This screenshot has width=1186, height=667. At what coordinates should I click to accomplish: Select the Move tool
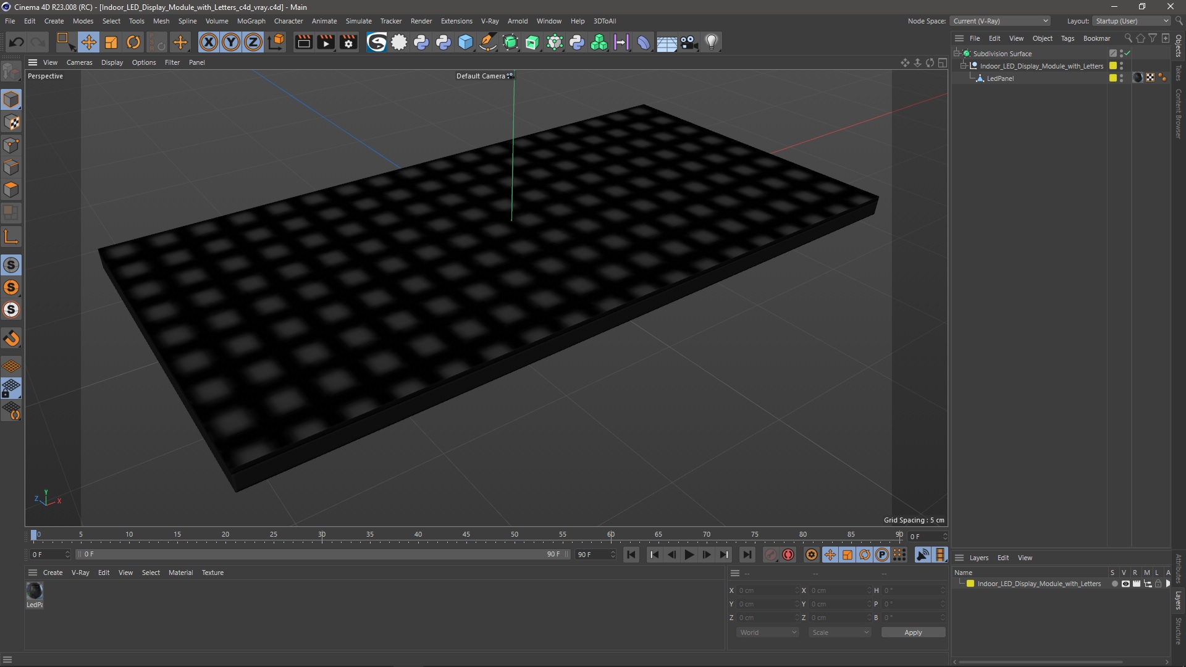(88, 42)
